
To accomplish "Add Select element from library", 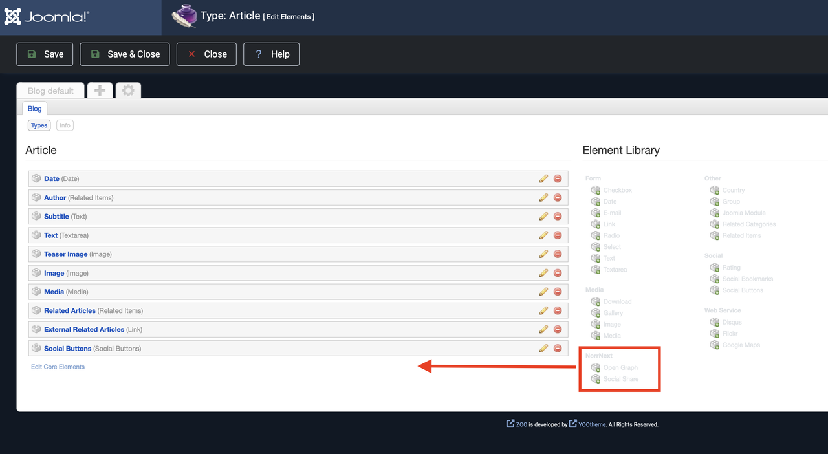I will click(x=606, y=247).
